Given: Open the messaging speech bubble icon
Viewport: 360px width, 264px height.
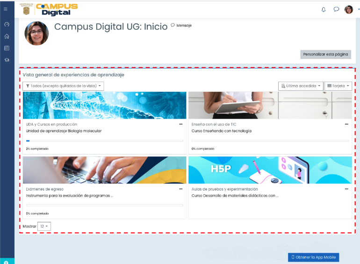Looking at the screenshot, I should click(336, 9).
